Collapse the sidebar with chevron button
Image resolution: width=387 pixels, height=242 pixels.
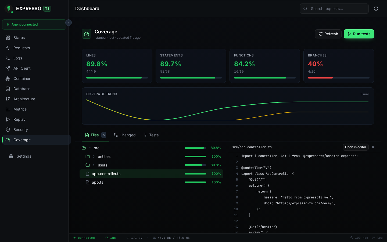69,23
